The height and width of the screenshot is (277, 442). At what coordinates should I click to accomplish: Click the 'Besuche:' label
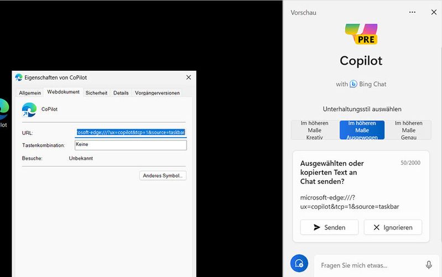point(32,158)
